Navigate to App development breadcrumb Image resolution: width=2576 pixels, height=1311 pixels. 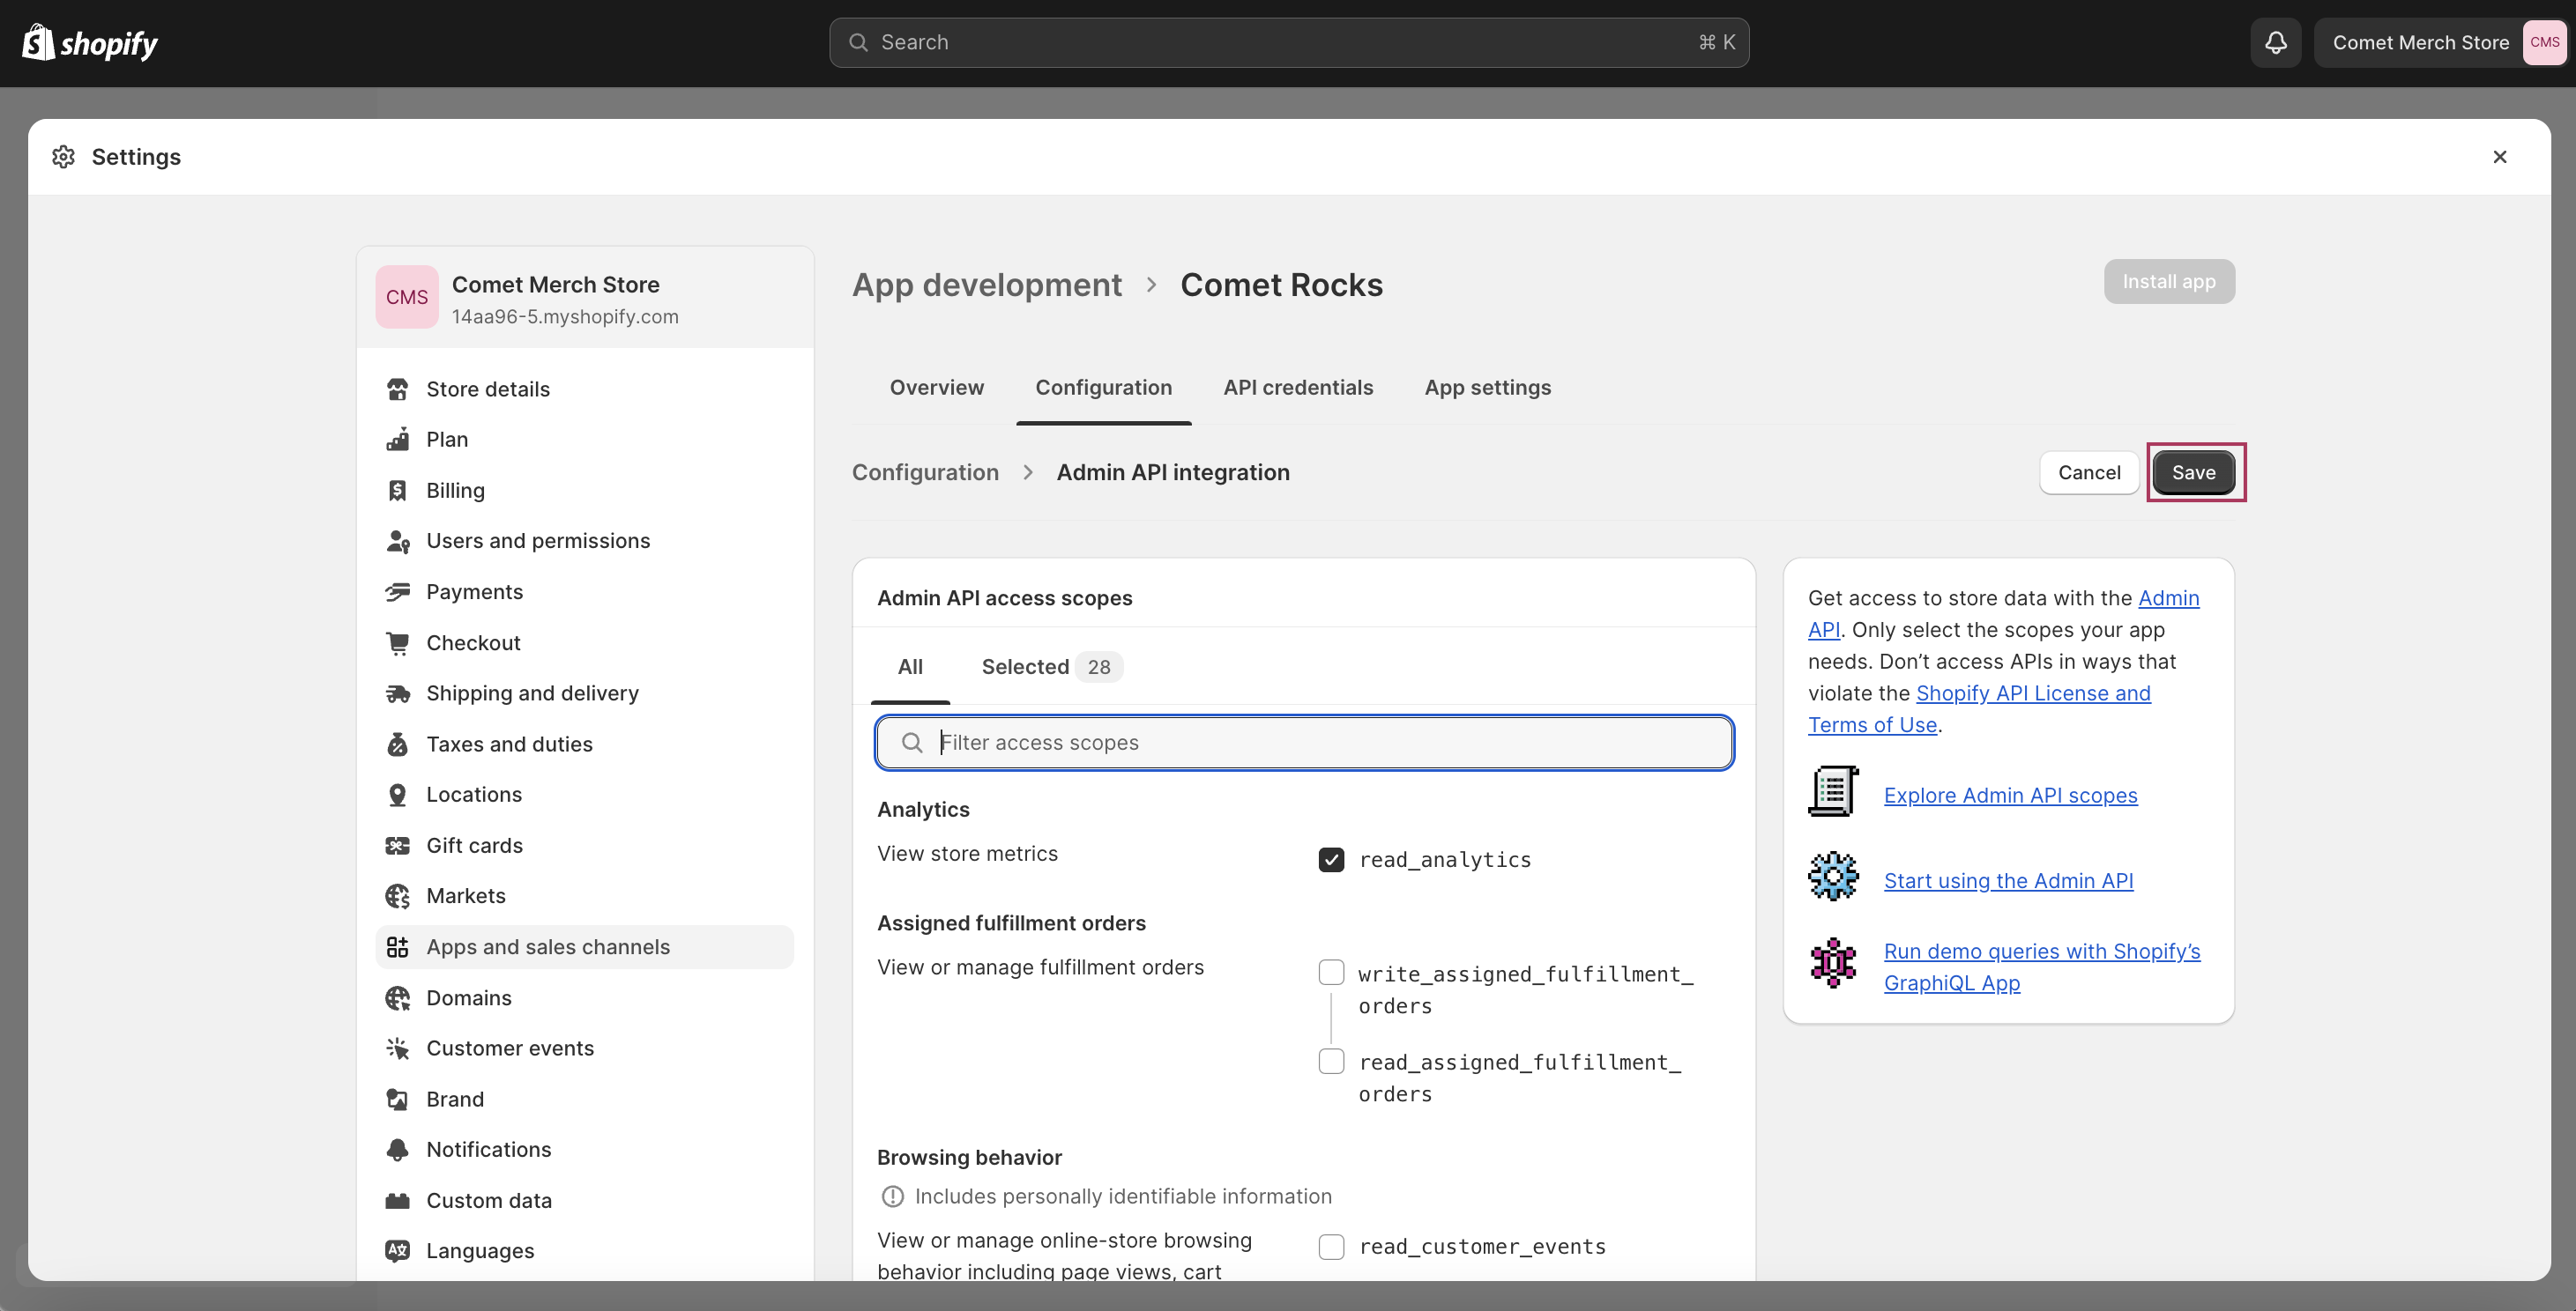987,285
